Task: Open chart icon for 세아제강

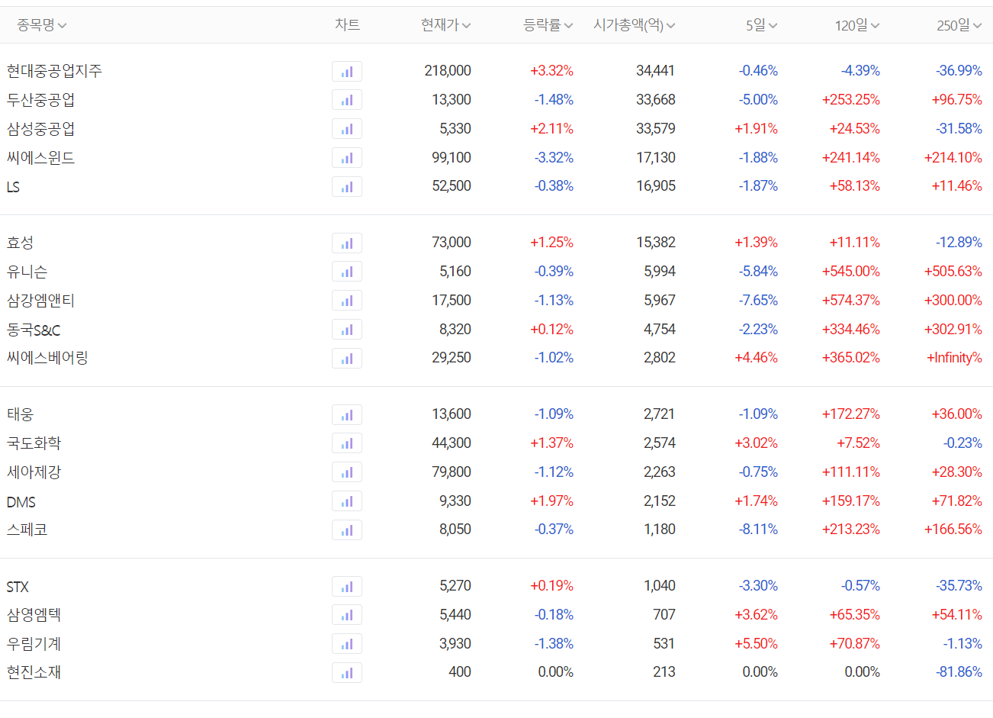Action: pos(347,472)
